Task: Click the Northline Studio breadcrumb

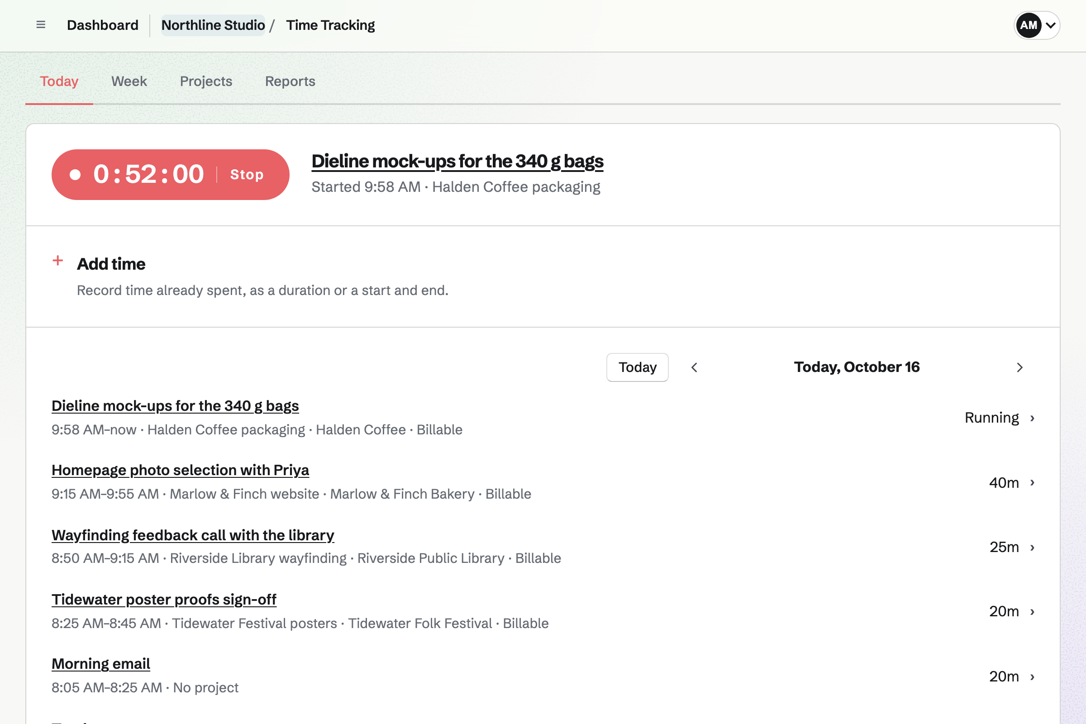Action: point(213,25)
